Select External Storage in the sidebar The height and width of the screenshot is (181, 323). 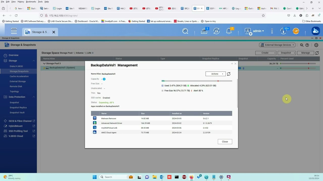click(x=18, y=81)
